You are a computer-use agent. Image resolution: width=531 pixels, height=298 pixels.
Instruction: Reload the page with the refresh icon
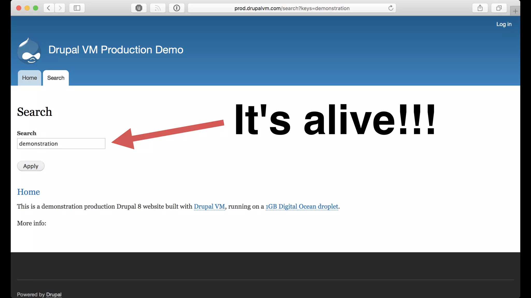391,8
